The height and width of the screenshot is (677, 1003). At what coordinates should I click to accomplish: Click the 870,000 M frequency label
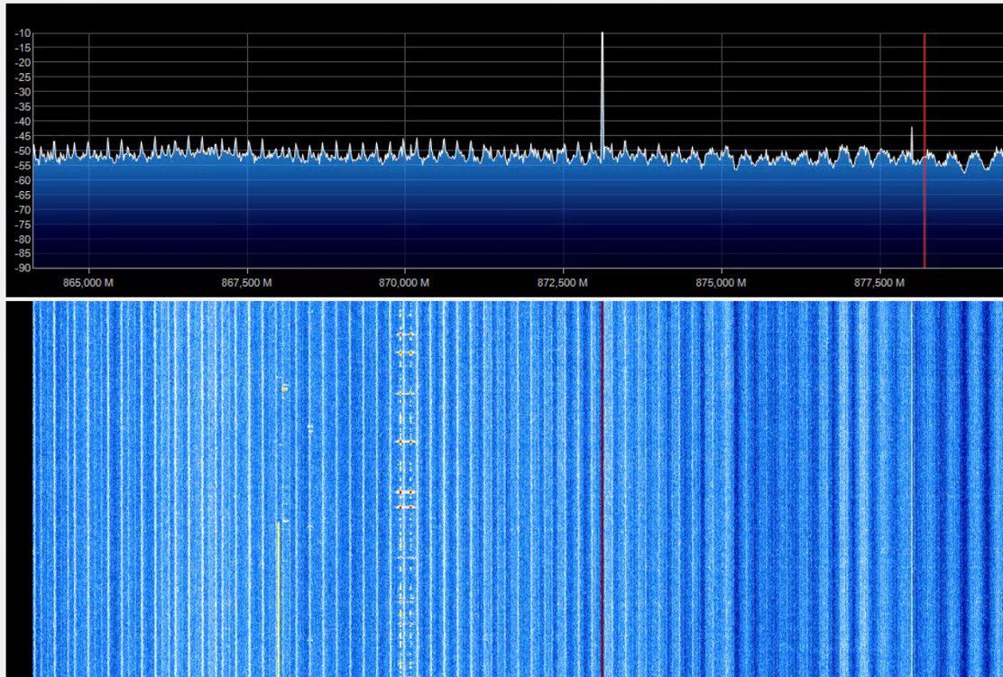404,282
